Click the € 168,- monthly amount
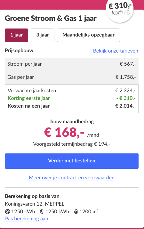Viewport: 144px width, 229px height. click(64, 132)
